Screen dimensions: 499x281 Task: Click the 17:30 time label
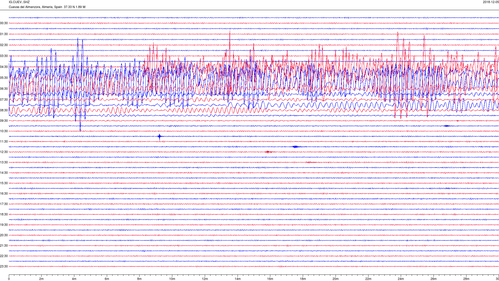click(4, 204)
